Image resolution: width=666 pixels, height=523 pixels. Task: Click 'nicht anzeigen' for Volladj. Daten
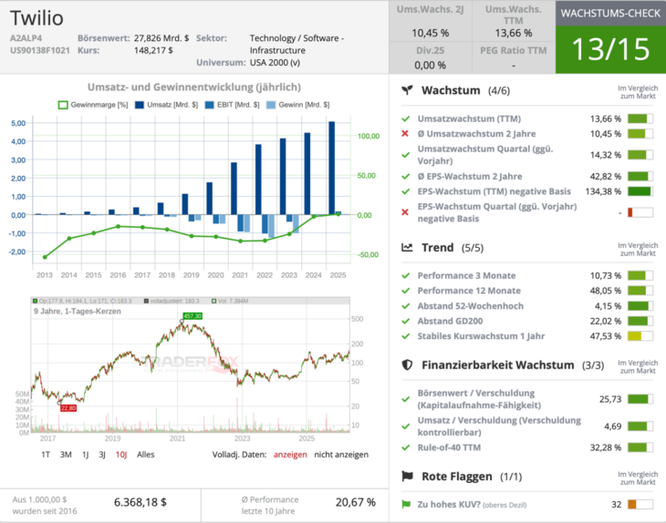click(x=341, y=455)
